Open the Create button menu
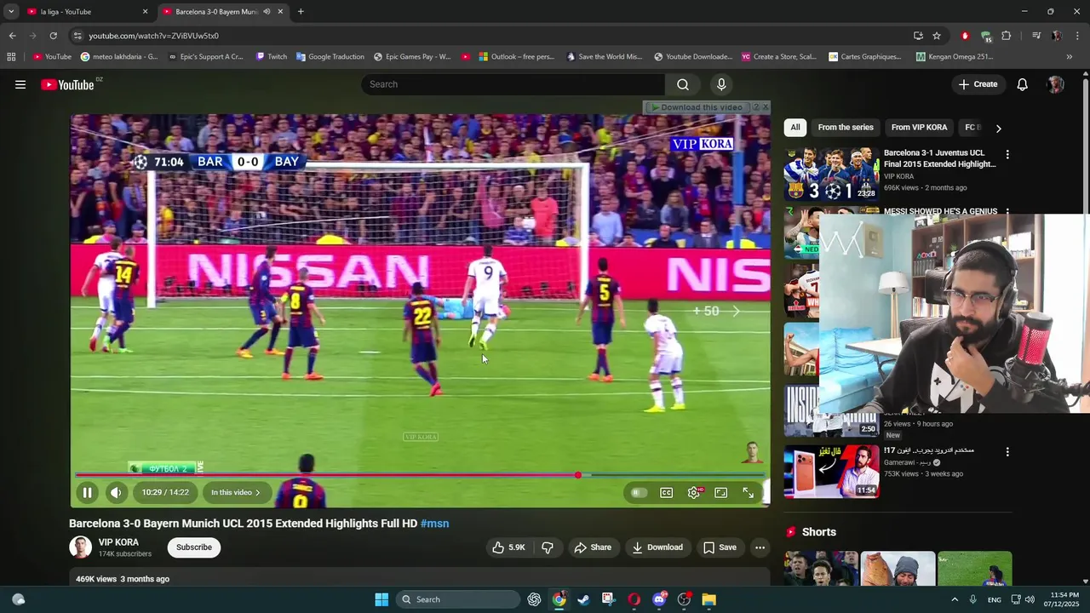The height and width of the screenshot is (613, 1090). point(978,84)
